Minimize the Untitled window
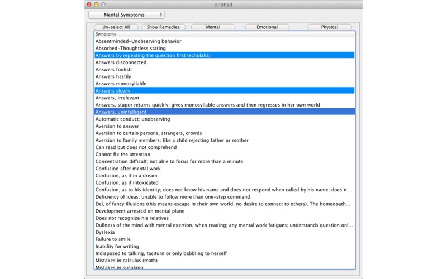The width and height of the screenshot is (447, 279). (96, 4)
